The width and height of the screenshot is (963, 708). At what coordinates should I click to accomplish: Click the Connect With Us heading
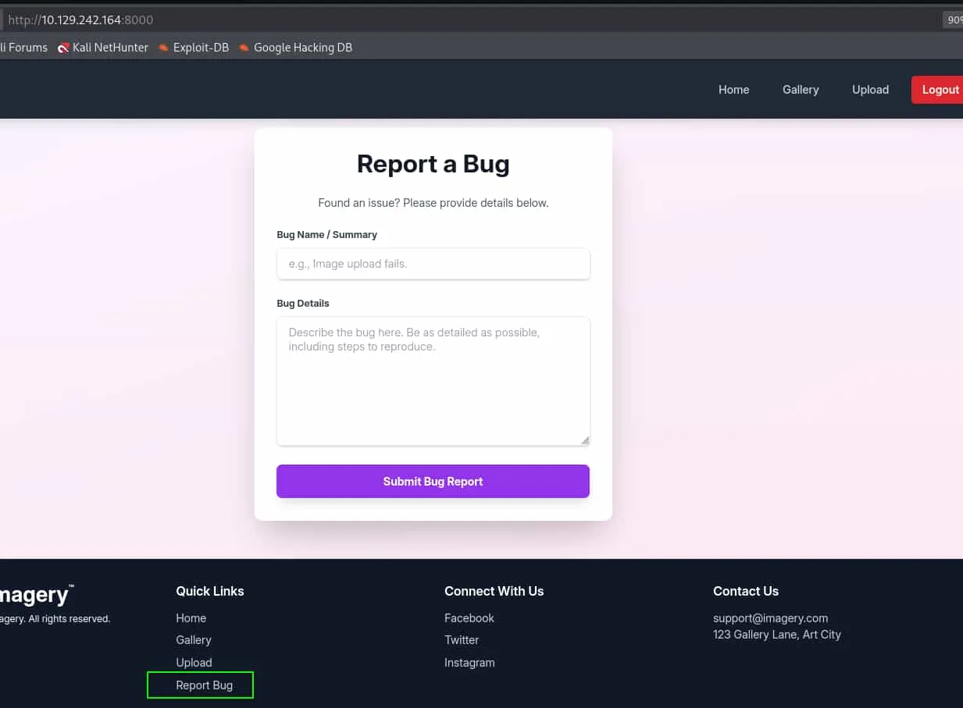494,592
